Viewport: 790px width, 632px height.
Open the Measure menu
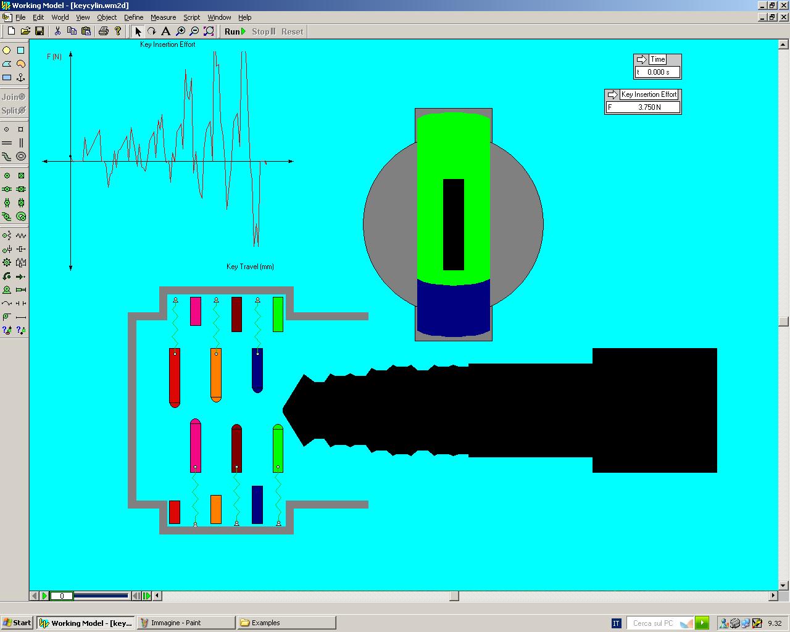coord(163,17)
